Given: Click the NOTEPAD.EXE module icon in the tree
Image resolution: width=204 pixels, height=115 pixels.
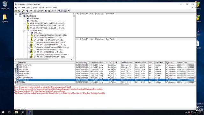Looking at the screenshot, I should click(20, 14).
